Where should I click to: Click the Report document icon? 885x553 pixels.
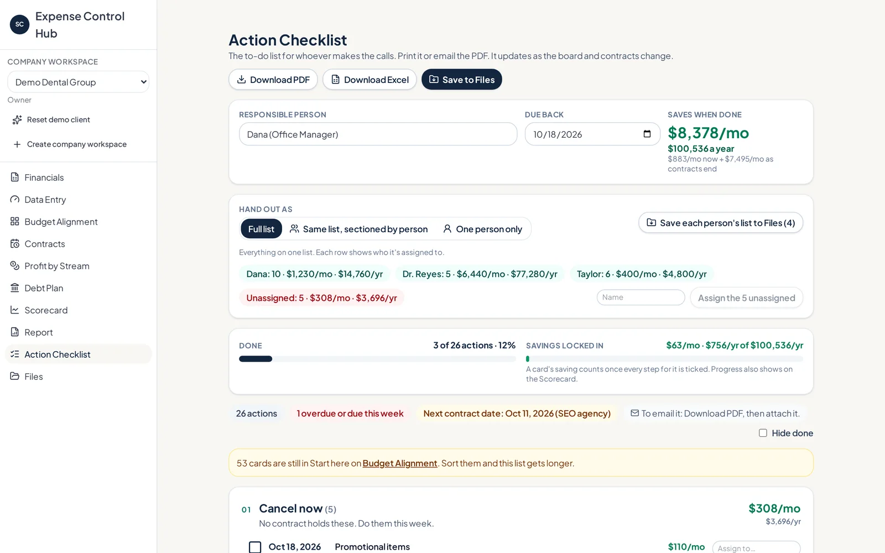[x=15, y=332]
